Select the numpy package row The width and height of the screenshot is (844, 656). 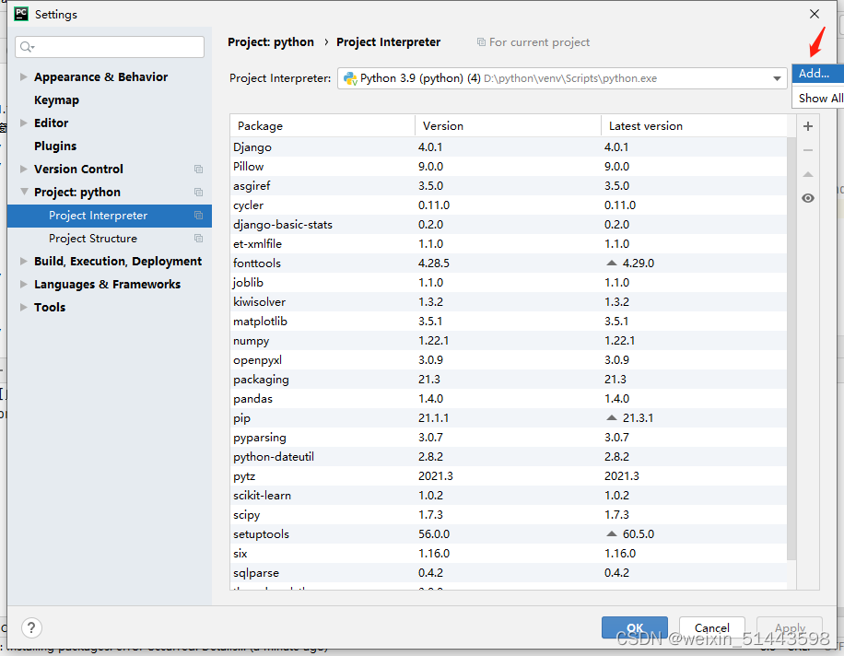click(x=508, y=341)
